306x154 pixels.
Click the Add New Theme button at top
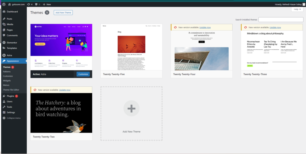tap(63, 13)
